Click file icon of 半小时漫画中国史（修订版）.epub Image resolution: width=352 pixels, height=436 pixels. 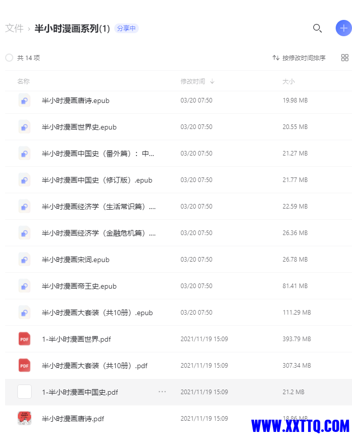tap(24, 180)
